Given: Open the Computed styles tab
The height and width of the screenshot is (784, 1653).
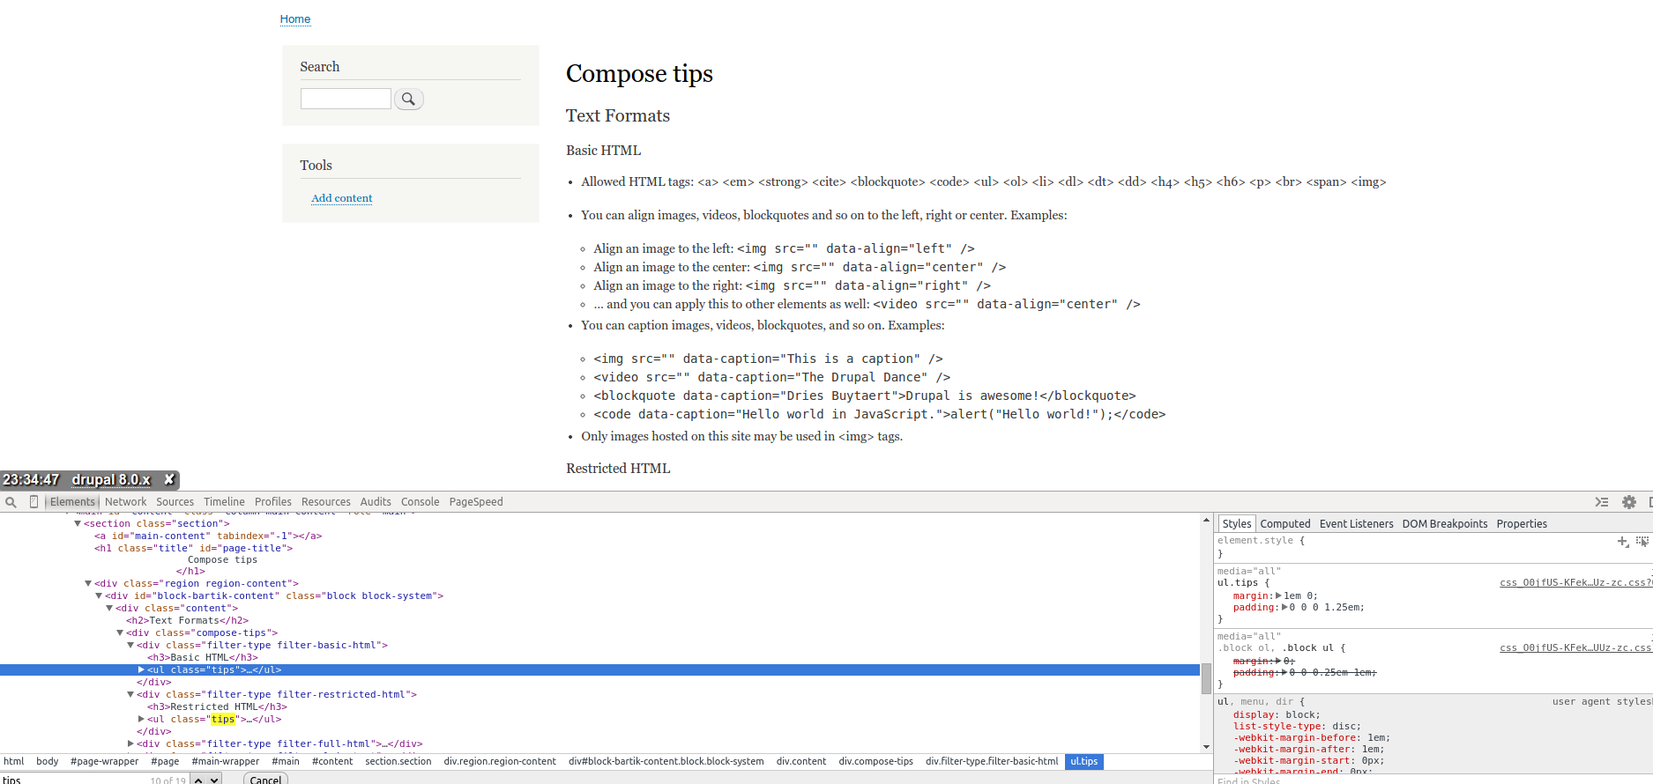Looking at the screenshot, I should pos(1284,524).
